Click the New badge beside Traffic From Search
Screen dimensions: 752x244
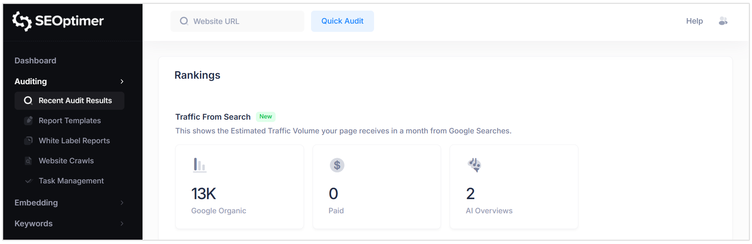(266, 116)
